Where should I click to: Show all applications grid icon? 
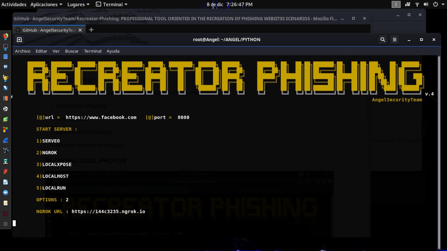pos(6,224)
